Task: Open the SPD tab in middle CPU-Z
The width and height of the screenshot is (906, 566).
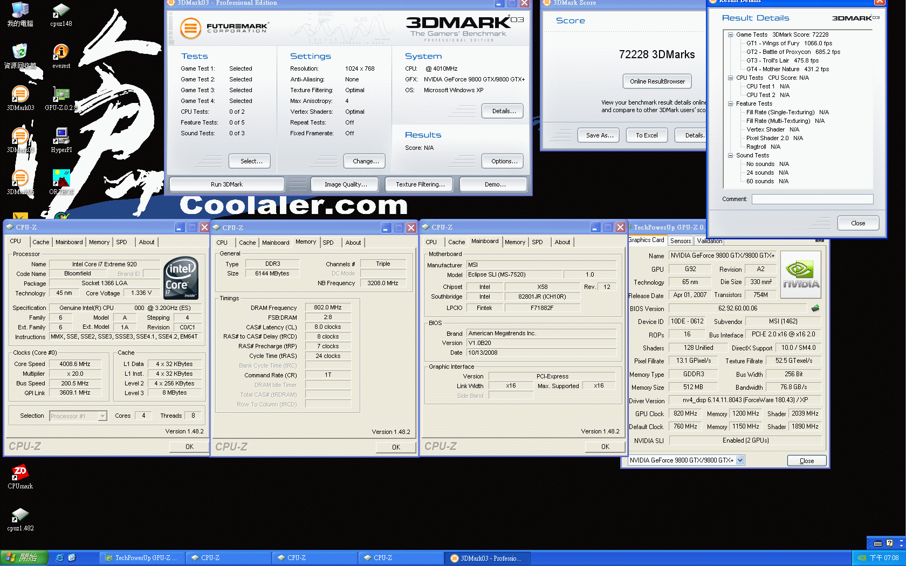Action: pyautogui.click(x=328, y=243)
